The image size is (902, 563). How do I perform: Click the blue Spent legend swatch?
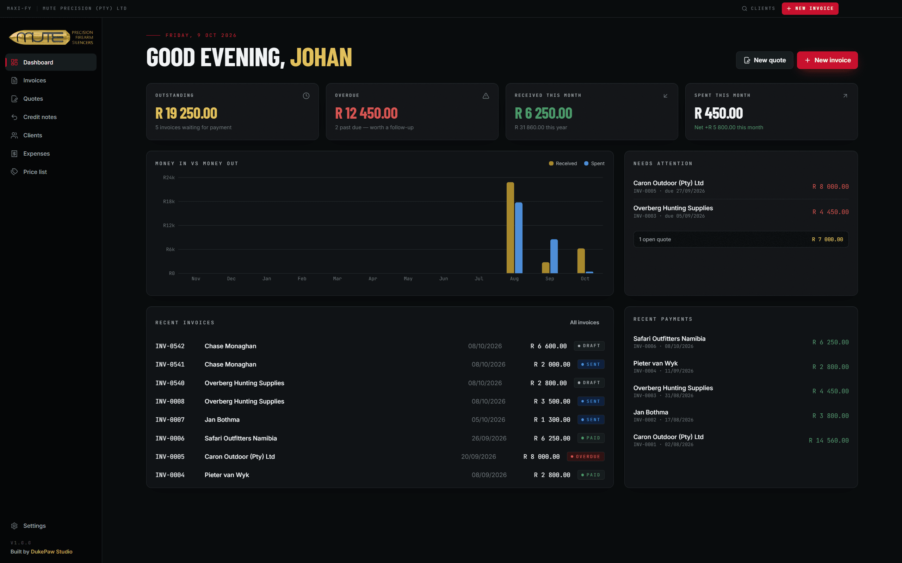586,163
